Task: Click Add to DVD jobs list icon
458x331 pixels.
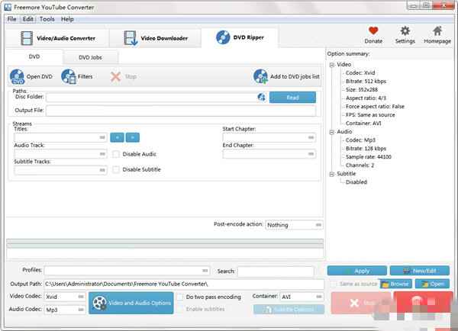Action: click(x=261, y=76)
